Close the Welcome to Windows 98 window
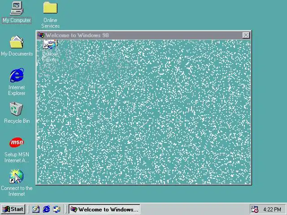Viewport: 287px width, 215px height. pyautogui.click(x=246, y=35)
